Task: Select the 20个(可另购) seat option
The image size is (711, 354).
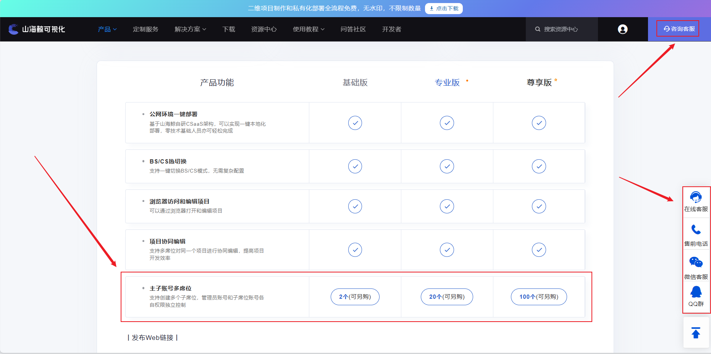Action: click(x=447, y=297)
